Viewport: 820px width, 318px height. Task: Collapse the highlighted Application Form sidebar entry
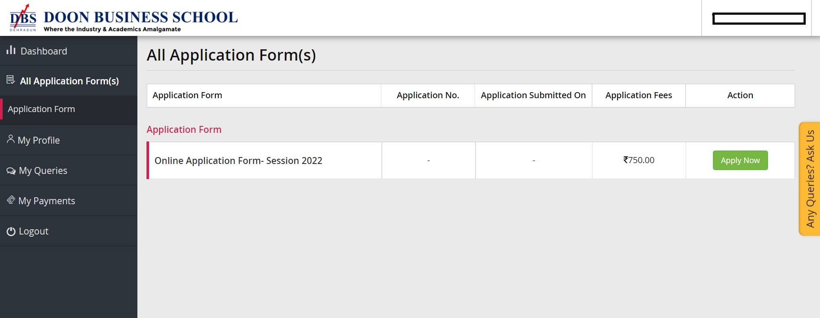point(42,109)
